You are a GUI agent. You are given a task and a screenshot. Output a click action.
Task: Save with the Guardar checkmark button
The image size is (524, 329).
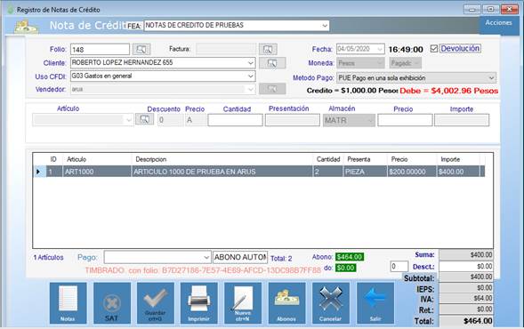(x=156, y=303)
